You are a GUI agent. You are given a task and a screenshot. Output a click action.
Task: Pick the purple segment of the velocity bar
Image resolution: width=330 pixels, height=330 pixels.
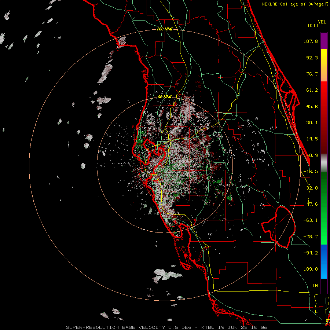(x=324, y=41)
